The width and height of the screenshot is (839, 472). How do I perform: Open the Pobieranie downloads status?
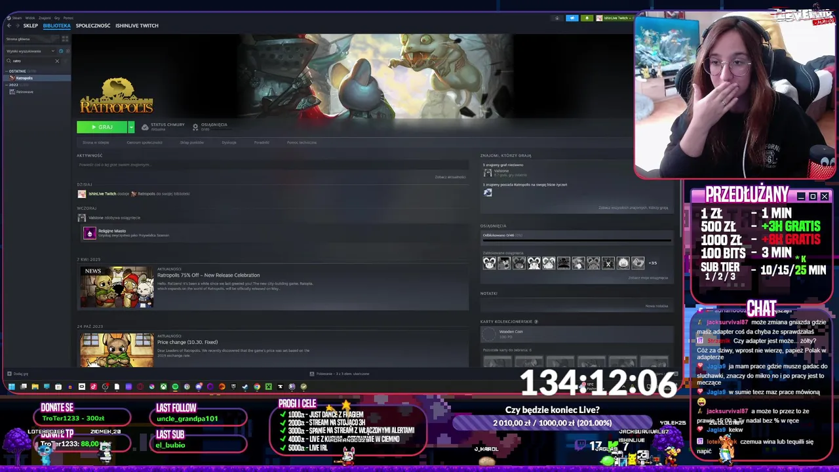tap(340, 374)
